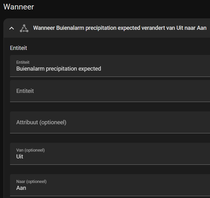Click the 'Buienalarm precipitation expected' entity value
210x198 pixels.
coord(59,69)
